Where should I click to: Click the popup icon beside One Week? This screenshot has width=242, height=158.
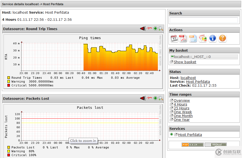coord(172,112)
